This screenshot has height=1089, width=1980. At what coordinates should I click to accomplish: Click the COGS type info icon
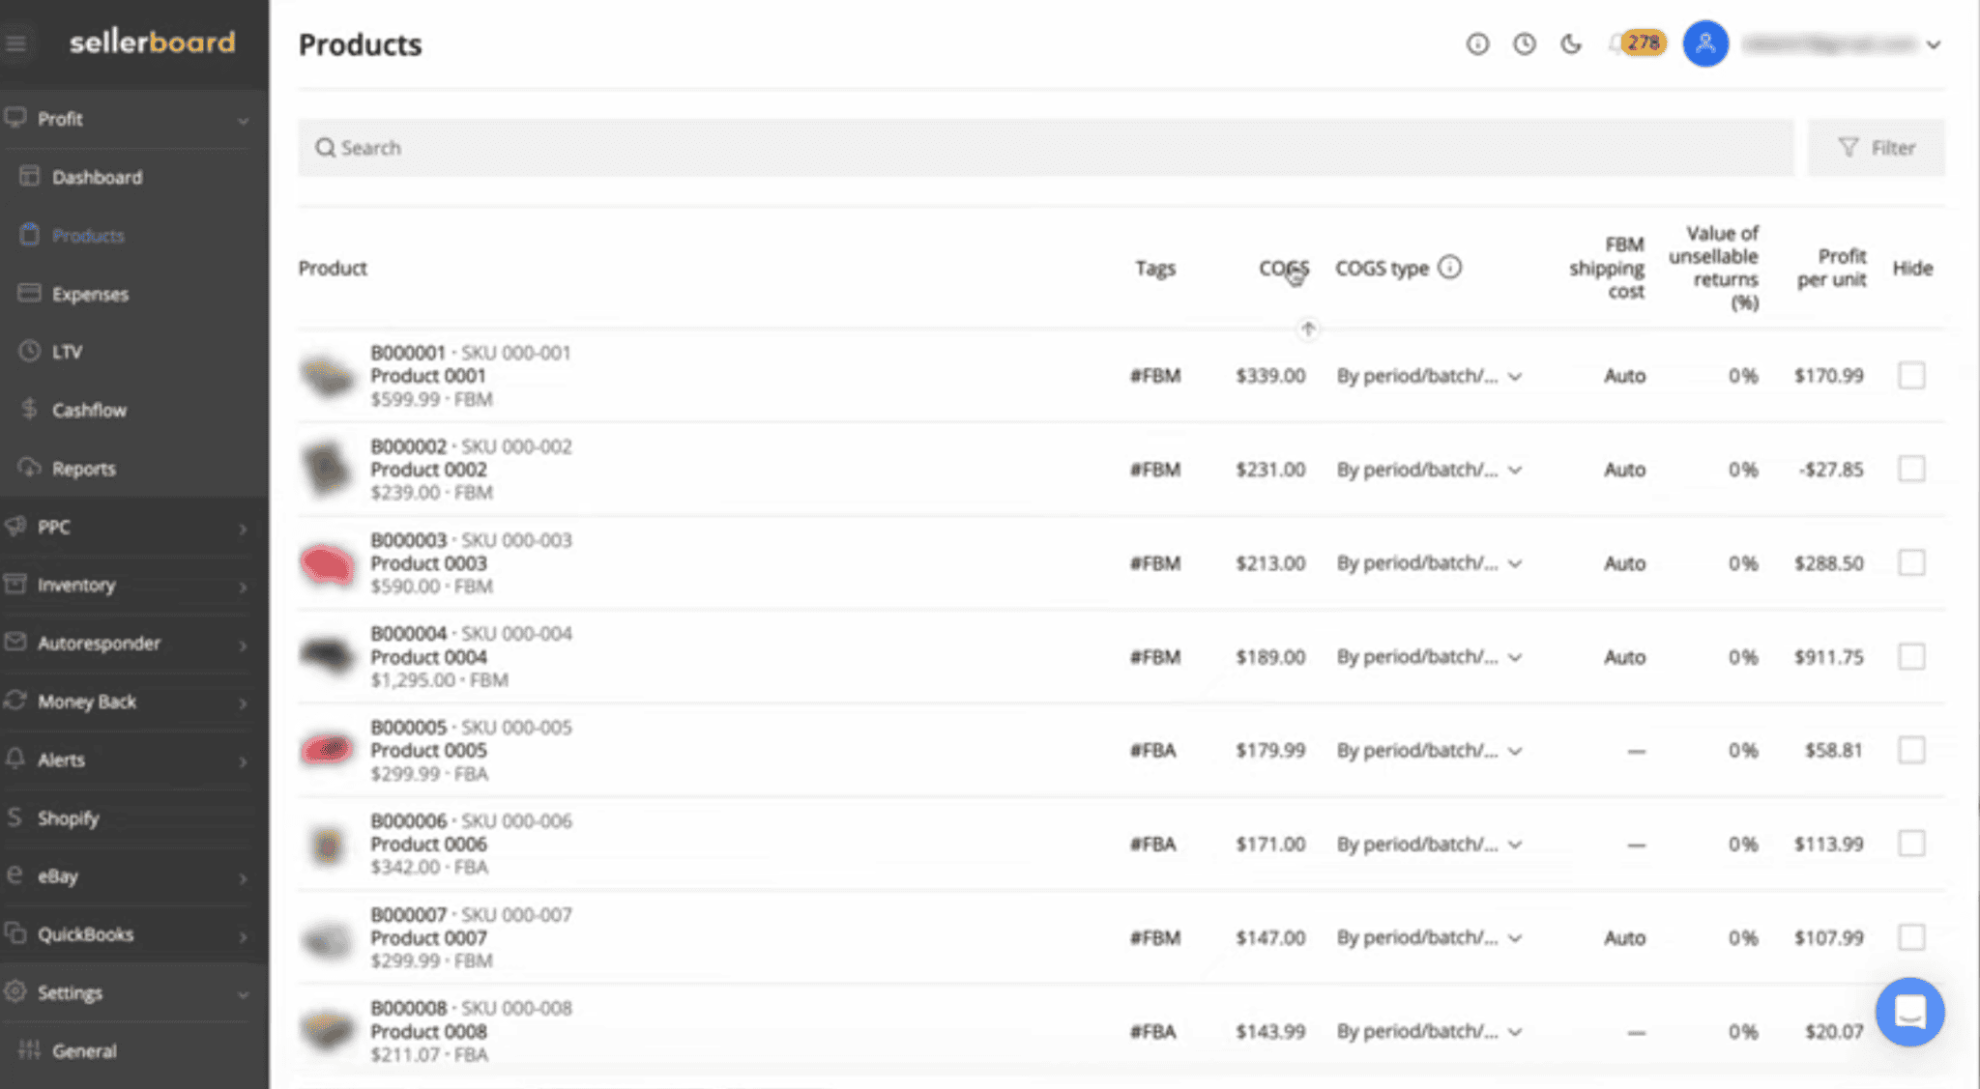[x=1449, y=268]
